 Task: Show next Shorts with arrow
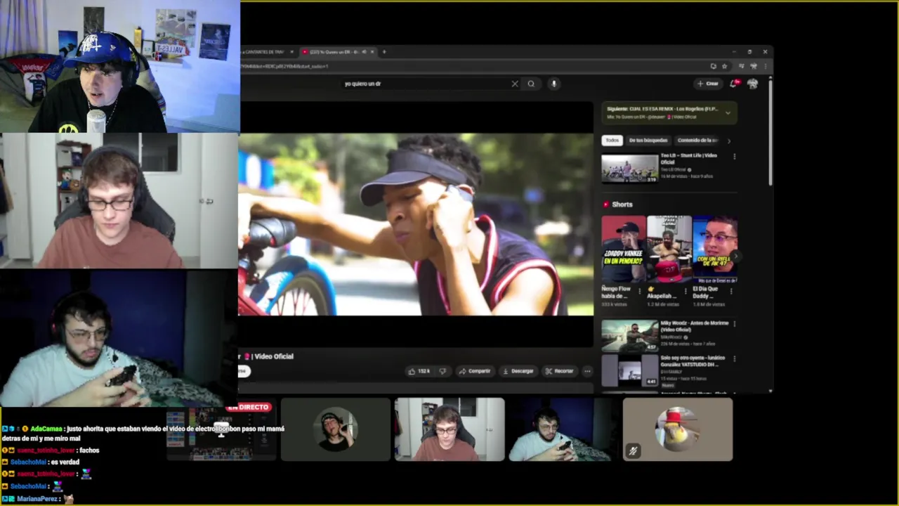click(736, 257)
